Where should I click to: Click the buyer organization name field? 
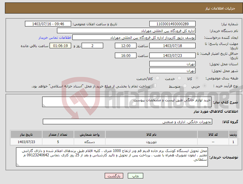[x=126, y=31]
